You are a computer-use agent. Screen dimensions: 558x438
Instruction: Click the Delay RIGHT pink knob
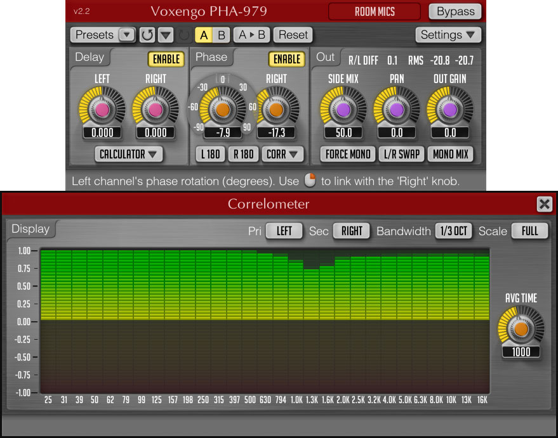click(x=156, y=110)
